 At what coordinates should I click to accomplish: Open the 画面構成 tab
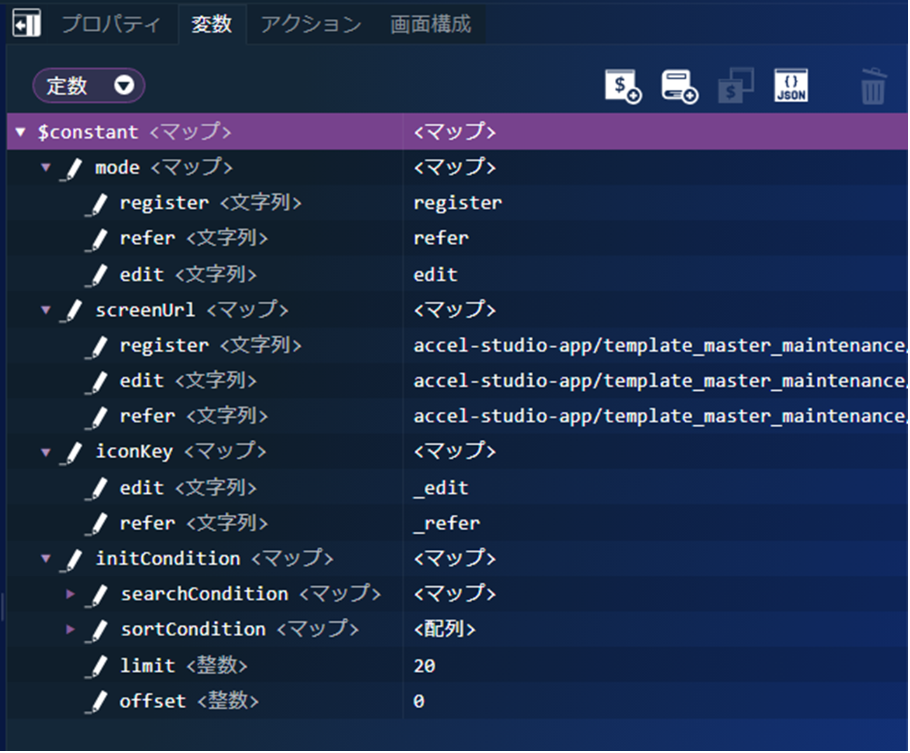click(x=430, y=25)
